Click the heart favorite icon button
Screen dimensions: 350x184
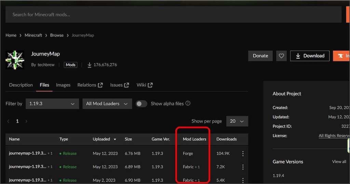pyautogui.click(x=281, y=56)
